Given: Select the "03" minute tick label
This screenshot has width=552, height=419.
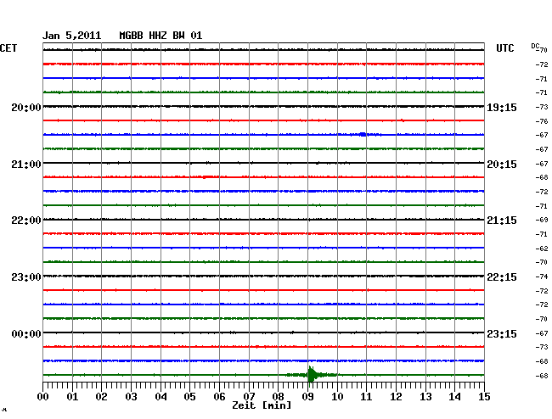Looking at the screenshot, I should tap(131, 396).
